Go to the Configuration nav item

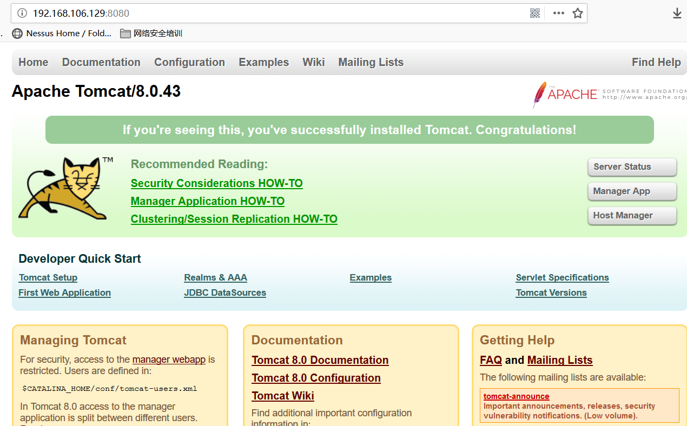(189, 62)
